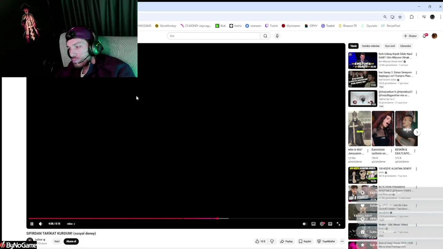The image size is (443, 249).
Task: Open botrix bookmark
Action: pos(235,26)
